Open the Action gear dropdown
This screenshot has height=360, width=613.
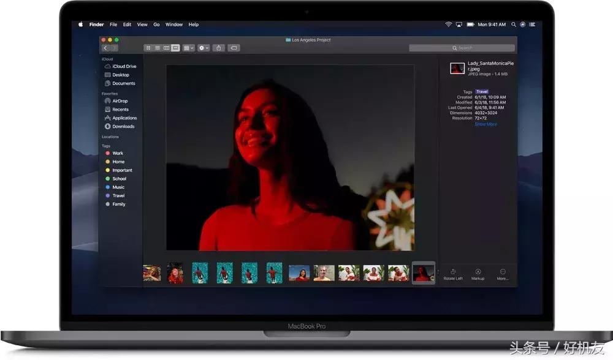pos(204,48)
